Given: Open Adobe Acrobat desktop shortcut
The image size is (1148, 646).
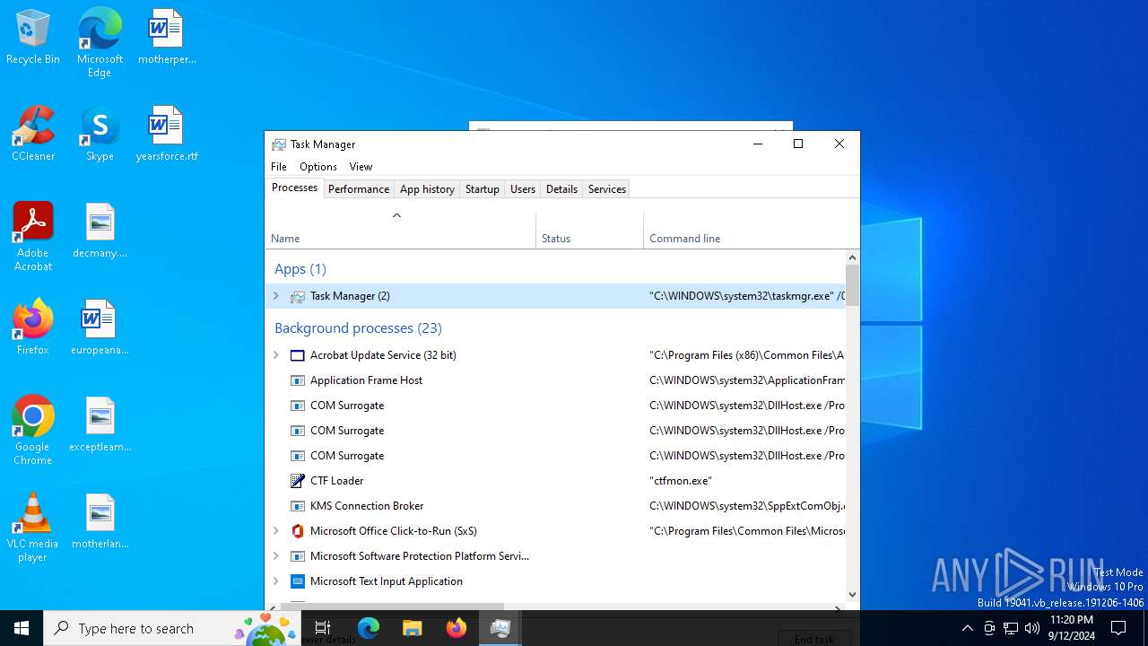Looking at the screenshot, I should tap(33, 237).
